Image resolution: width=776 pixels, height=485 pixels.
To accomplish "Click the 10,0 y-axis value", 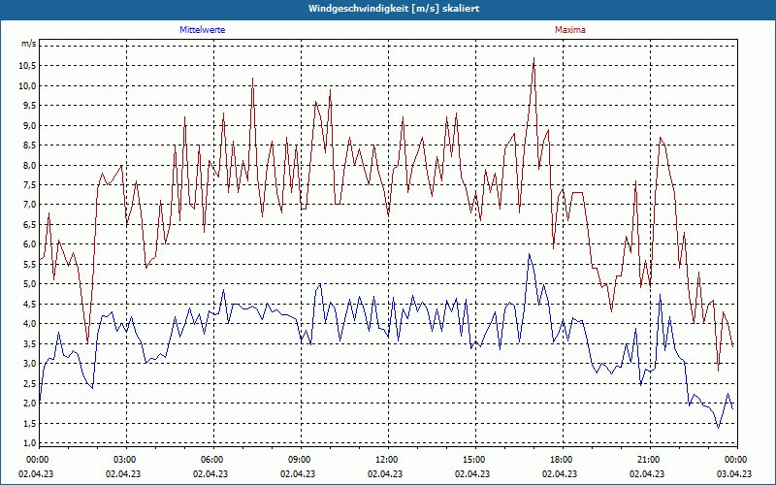I will pos(28,85).
